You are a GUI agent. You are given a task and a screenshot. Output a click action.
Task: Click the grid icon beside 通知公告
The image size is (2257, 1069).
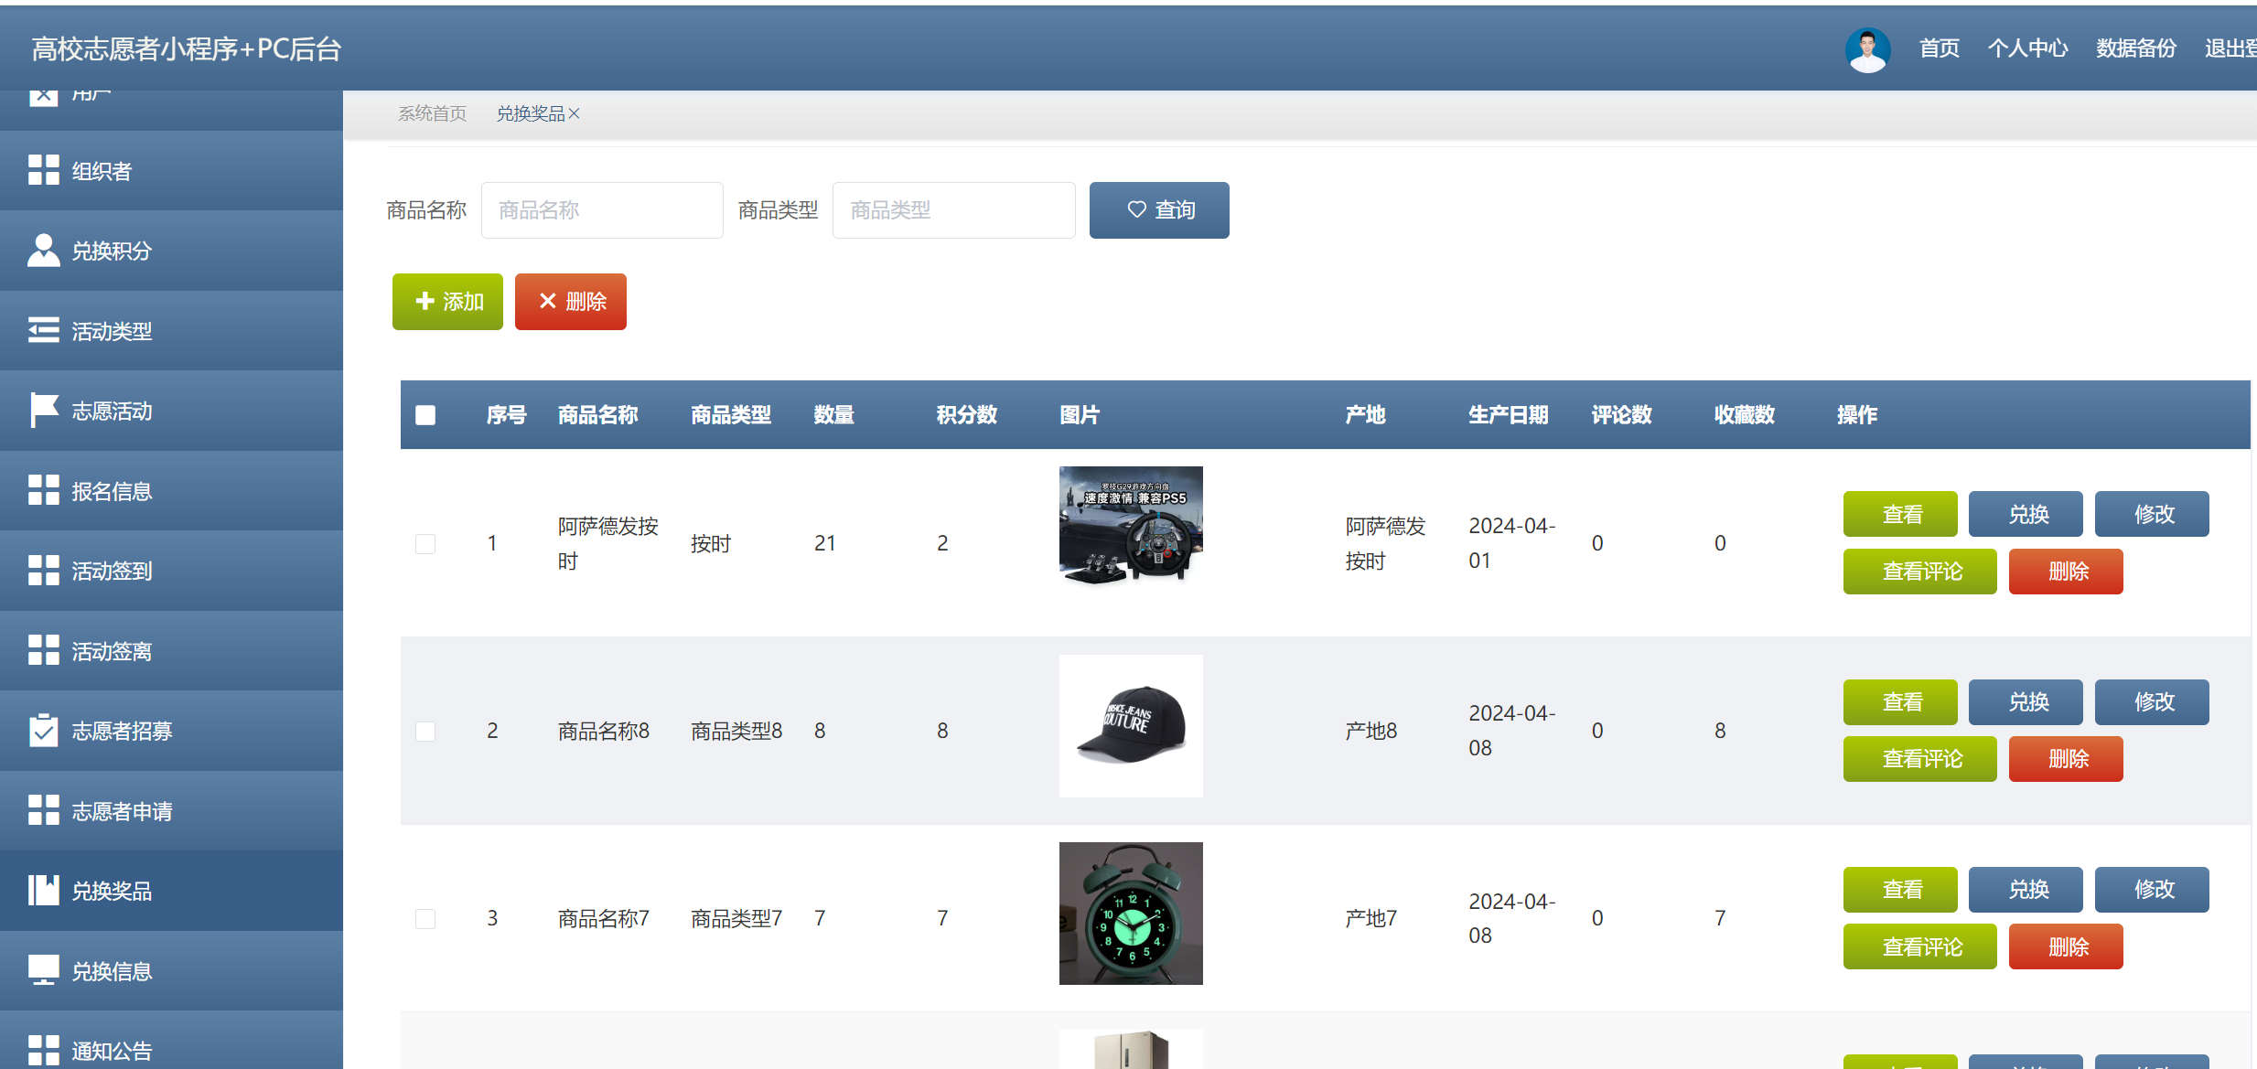coord(43,1050)
